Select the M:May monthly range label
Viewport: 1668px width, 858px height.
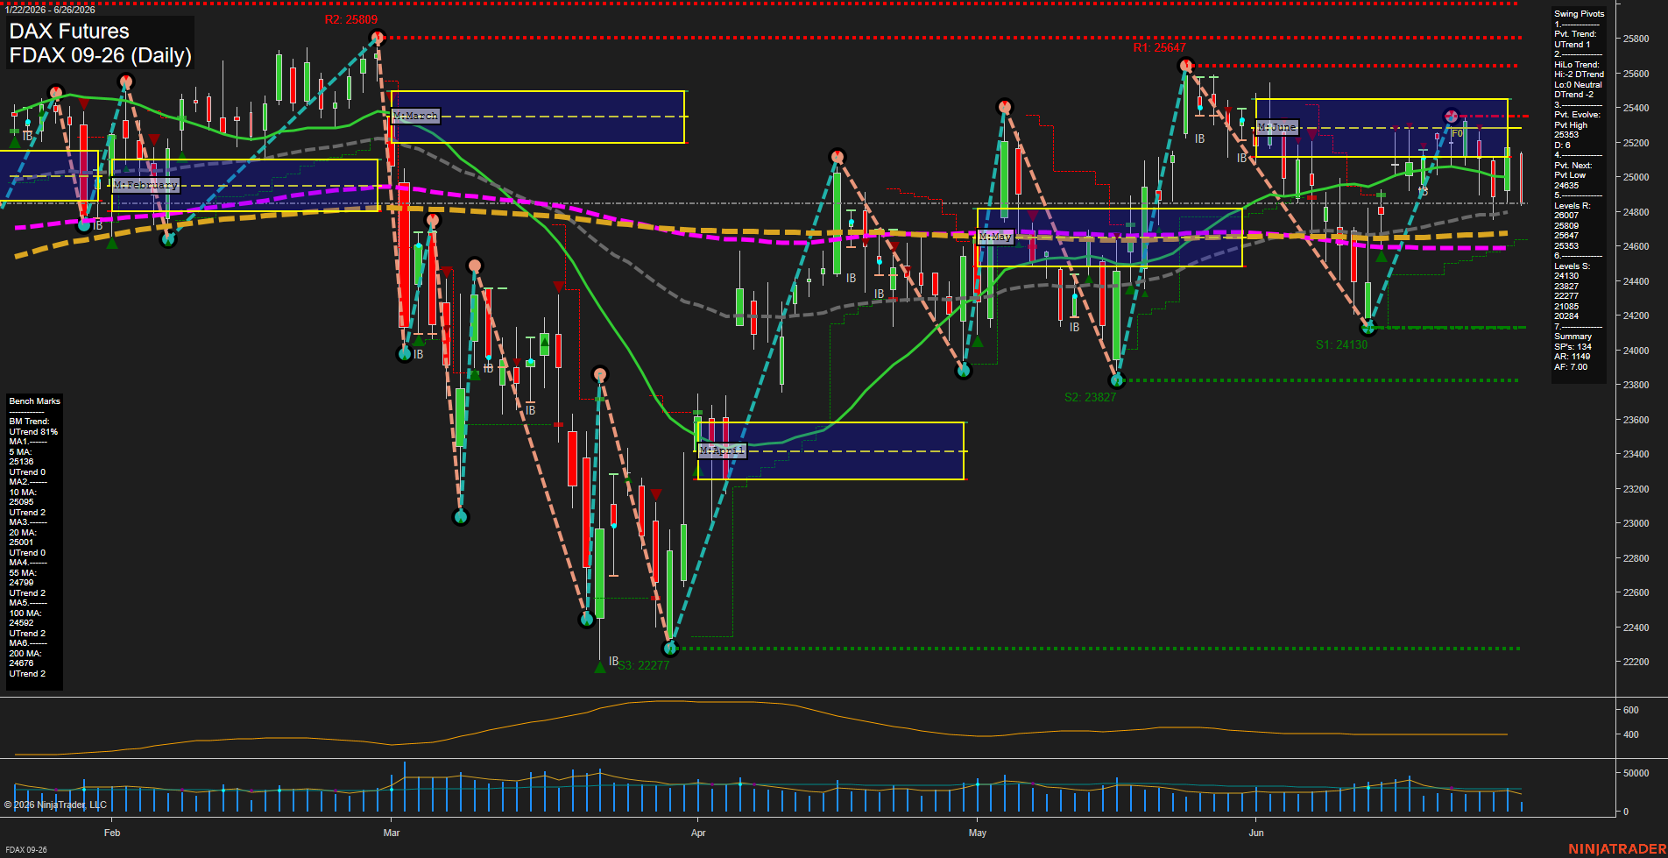pyautogui.click(x=995, y=237)
